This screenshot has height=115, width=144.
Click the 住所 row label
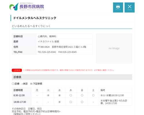(x=24, y=47)
